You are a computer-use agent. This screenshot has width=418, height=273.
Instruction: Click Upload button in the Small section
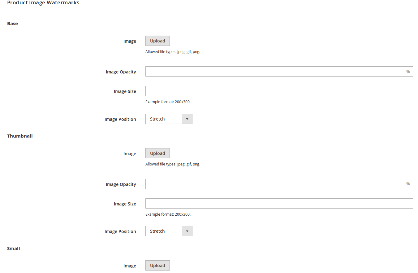[157, 265]
